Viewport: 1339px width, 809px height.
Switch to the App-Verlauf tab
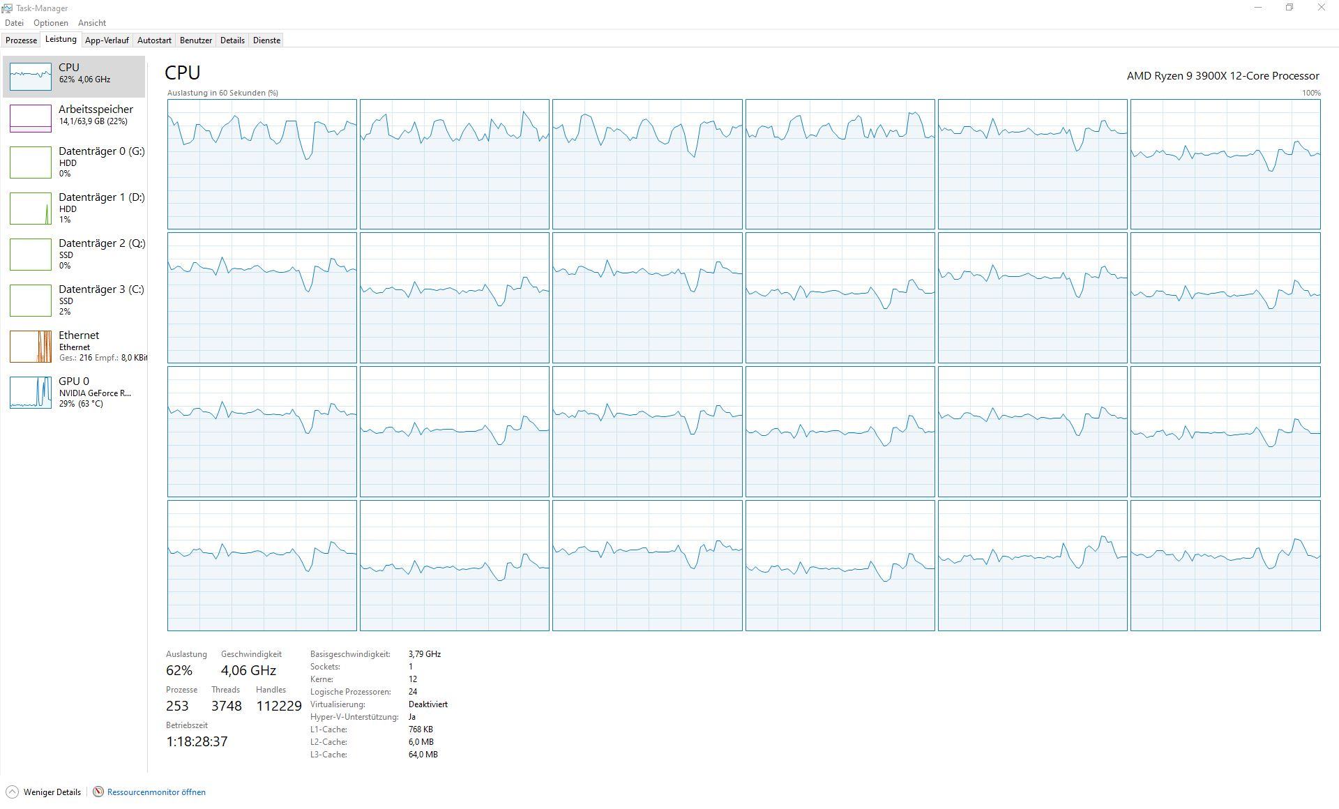(x=107, y=40)
